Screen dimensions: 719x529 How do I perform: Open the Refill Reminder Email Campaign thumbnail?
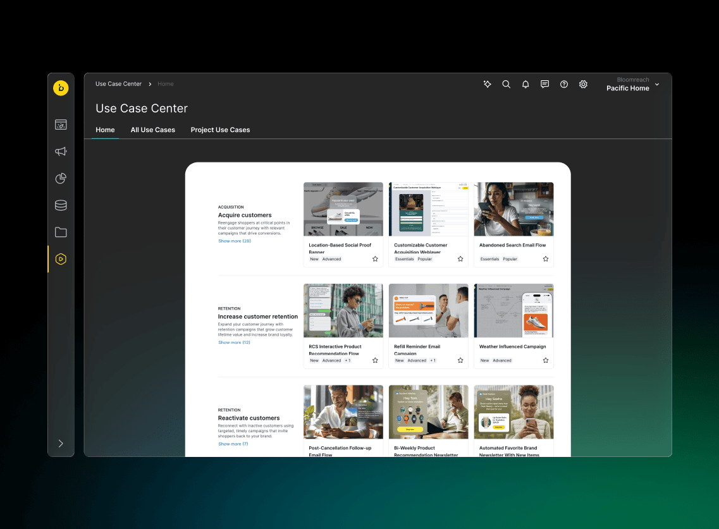[x=428, y=311]
